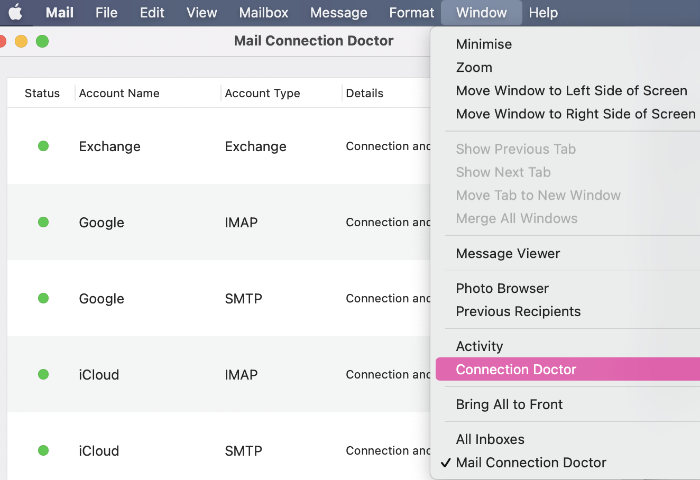The width and height of the screenshot is (700, 480).
Task: Click the green full-screen window button
Action: (42, 41)
